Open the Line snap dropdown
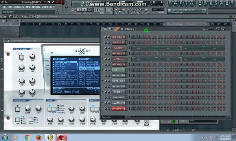 pos(158,10)
